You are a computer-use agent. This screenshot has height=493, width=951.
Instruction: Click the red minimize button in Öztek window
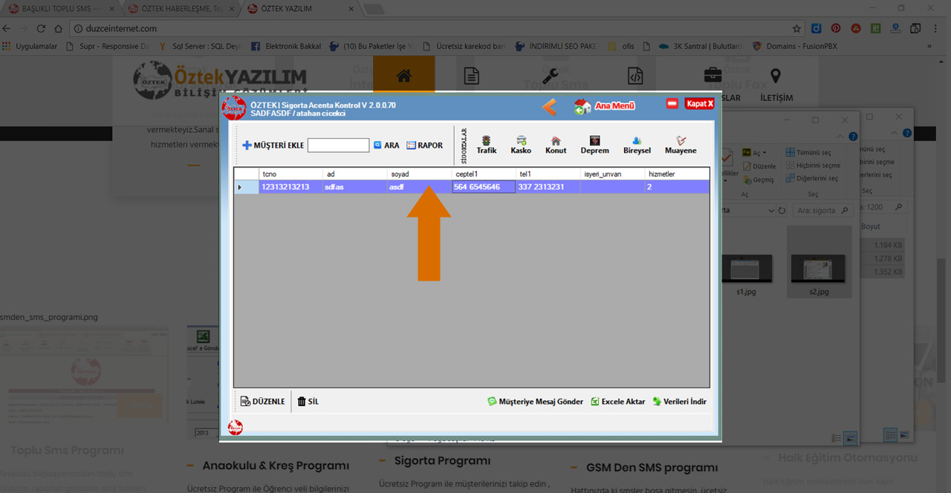point(672,104)
